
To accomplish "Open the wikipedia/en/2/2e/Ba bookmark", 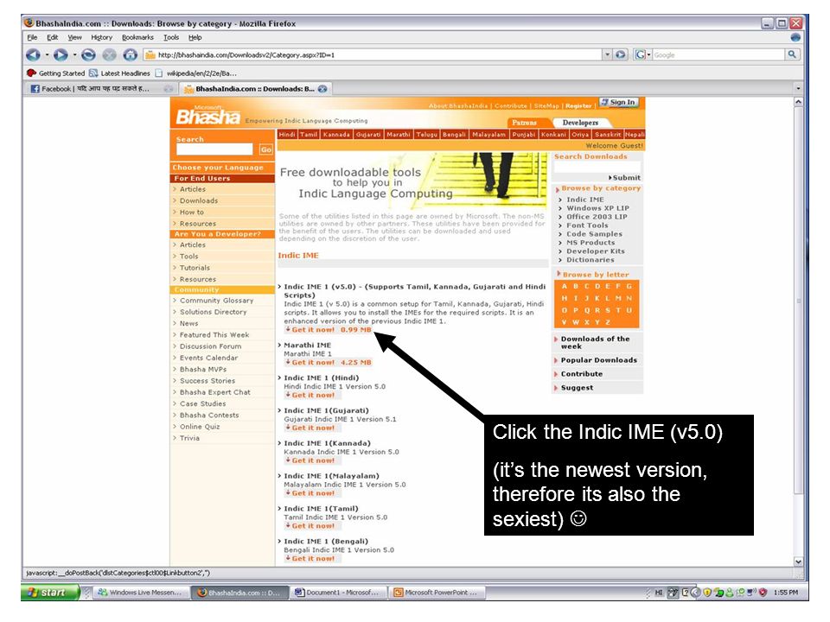I will (196, 73).
